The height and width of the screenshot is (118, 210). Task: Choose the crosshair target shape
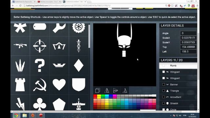click(40, 46)
